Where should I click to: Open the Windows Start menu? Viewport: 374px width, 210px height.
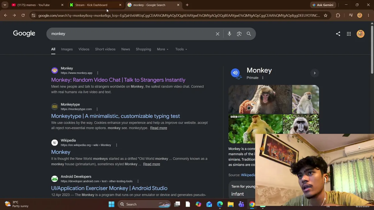point(111,204)
